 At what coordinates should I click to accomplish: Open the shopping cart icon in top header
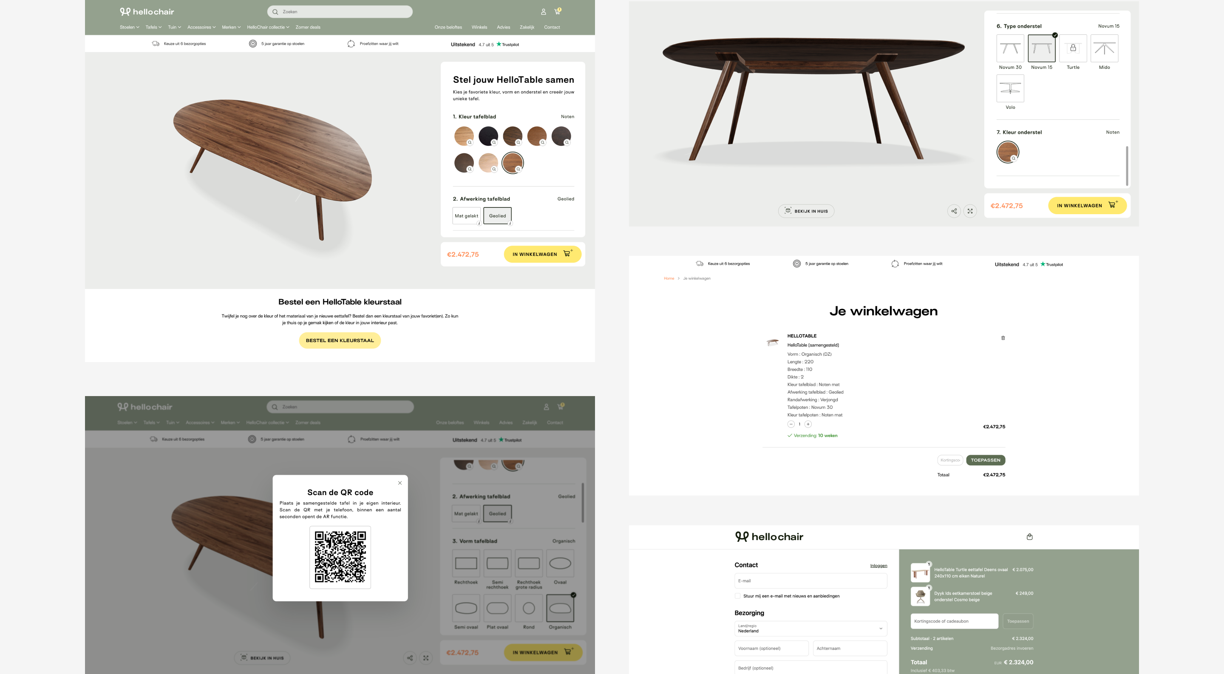tap(557, 11)
